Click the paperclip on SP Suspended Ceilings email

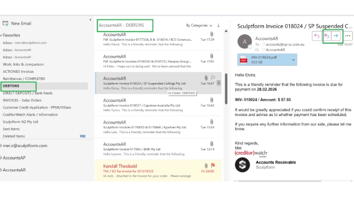click(x=206, y=78)
